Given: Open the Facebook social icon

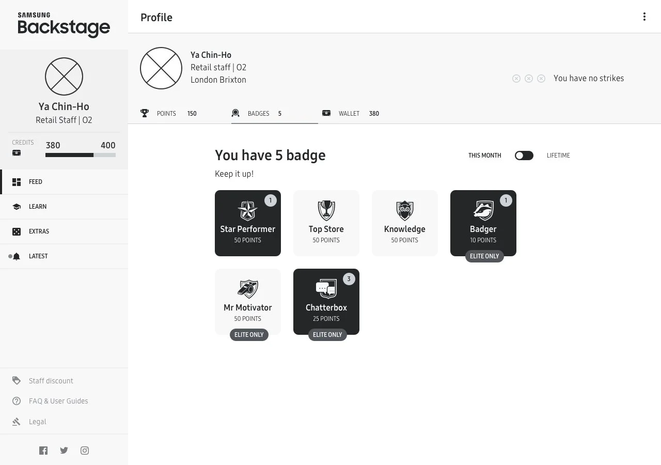Looking at the screenshot, I should point(43,451).
